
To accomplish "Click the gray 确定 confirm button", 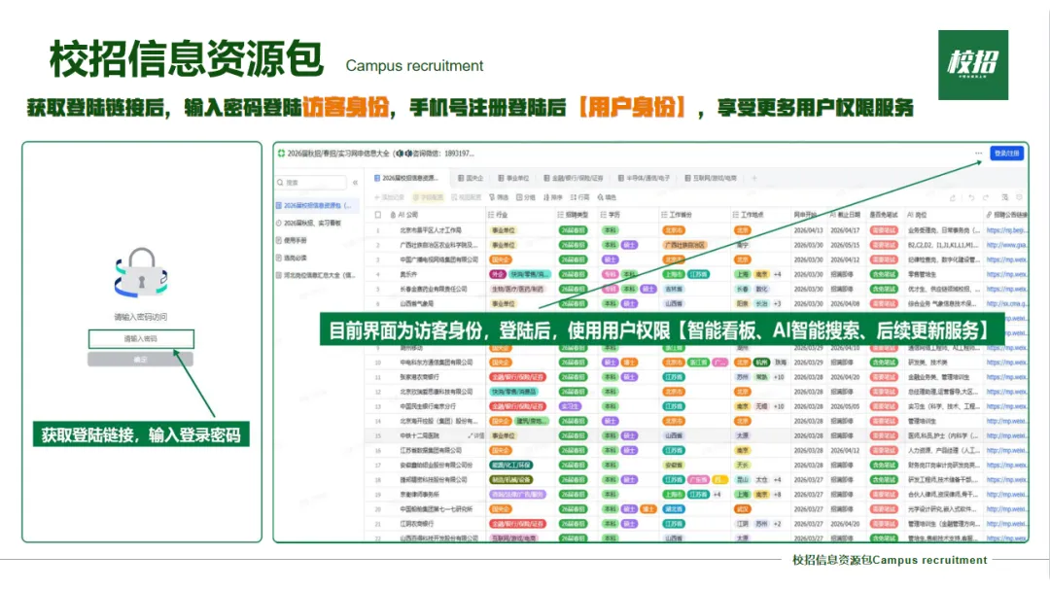I will [141, 360].
